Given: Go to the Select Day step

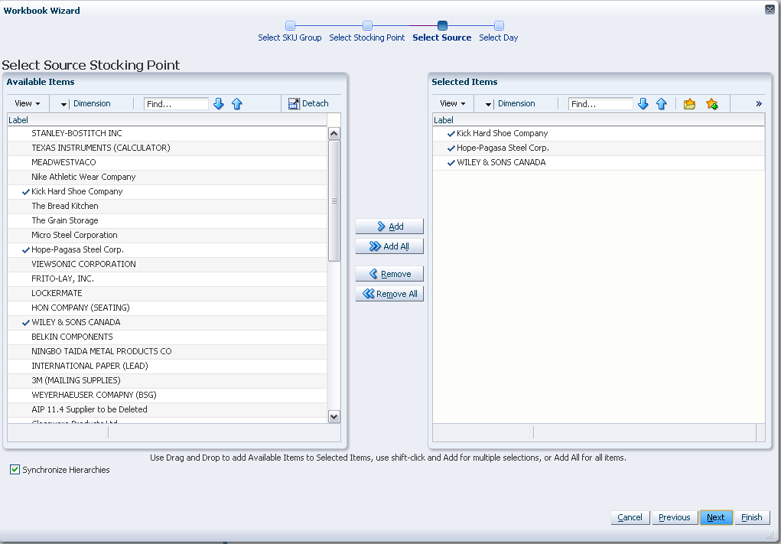Looking at the screenshot, I should (499, 32).
